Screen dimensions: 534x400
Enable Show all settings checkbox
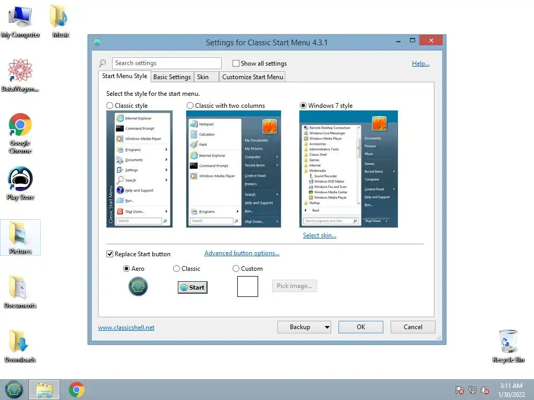(x=236, y=63)
